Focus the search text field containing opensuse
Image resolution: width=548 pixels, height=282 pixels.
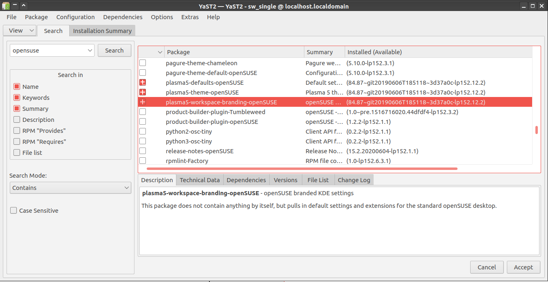(48, 51)
